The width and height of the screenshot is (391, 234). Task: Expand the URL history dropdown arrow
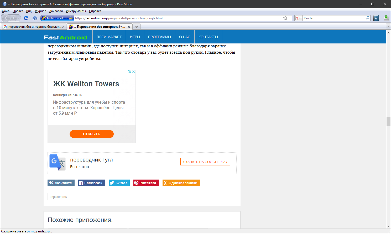tap(290, 18)
